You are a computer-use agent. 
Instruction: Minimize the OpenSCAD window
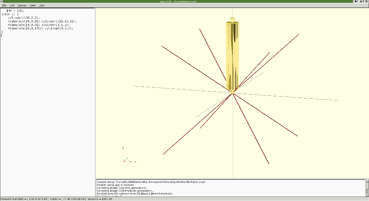356,1
